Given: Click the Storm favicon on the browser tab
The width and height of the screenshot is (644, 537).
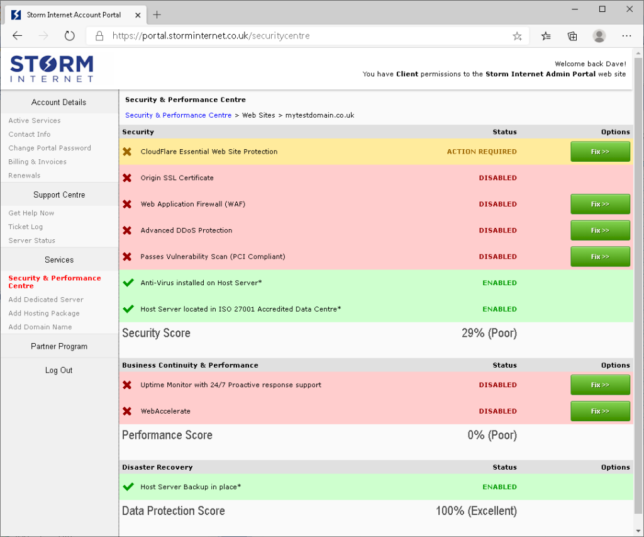Looking at the screenshot, I should (x=16, y=15).
